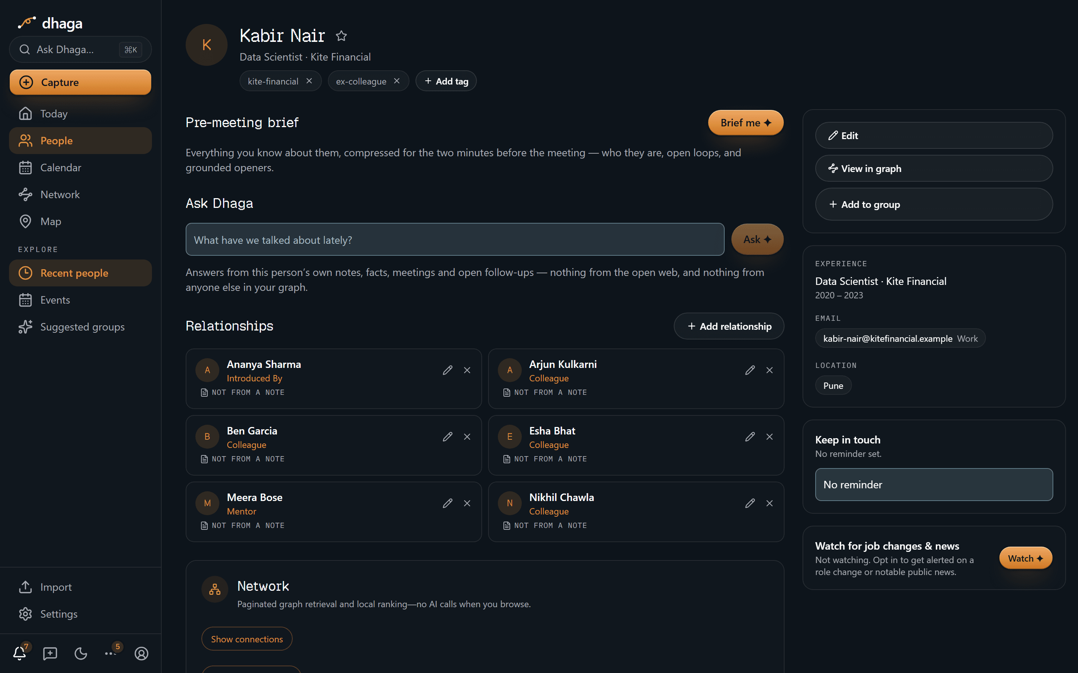
Task: Star Kabir Nair as a favorite
Action: coord(341,36)
